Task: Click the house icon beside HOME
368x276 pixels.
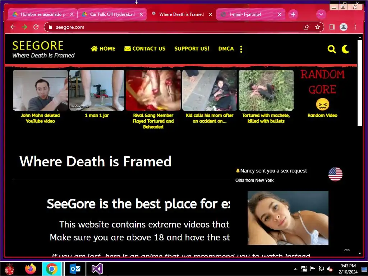Action: point(94,49)
